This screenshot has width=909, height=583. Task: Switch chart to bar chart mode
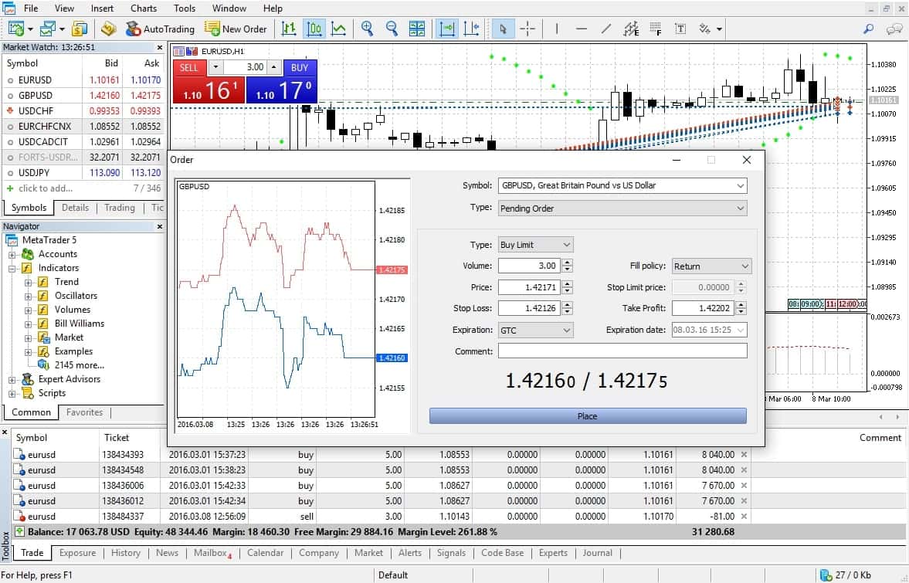289,29
